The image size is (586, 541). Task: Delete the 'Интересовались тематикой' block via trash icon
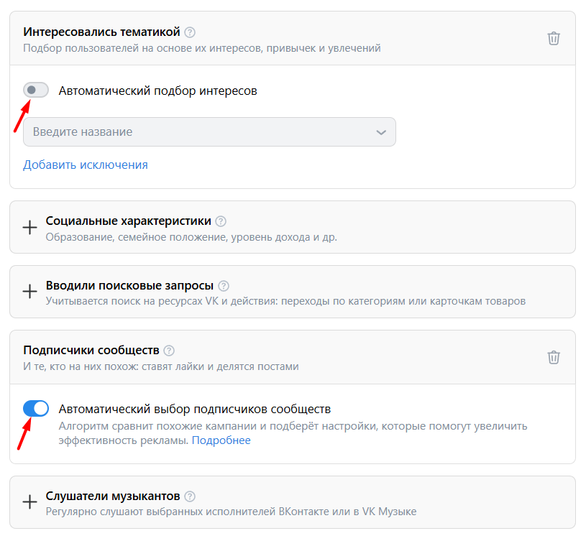(554, 39)
